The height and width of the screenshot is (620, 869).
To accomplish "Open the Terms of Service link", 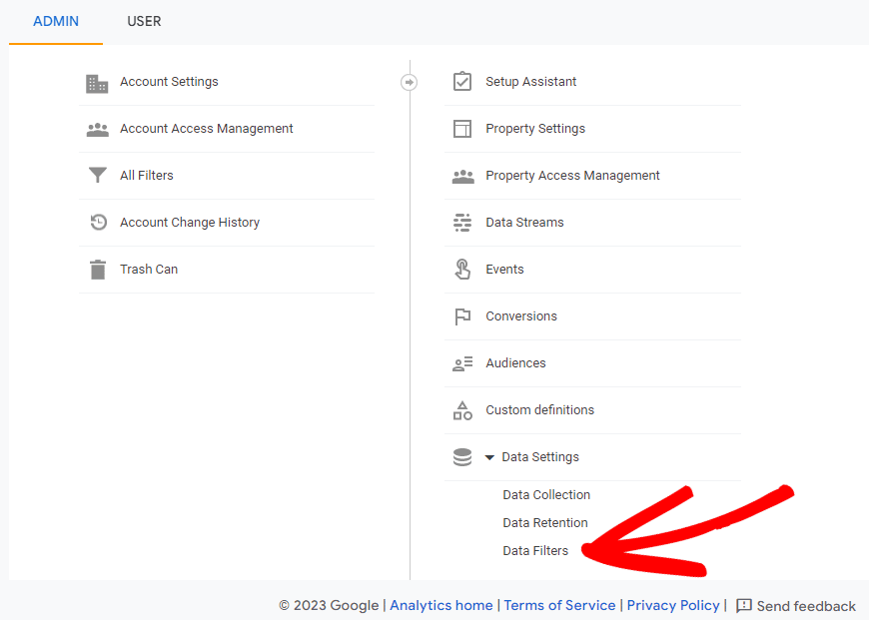I will point(559,605).
